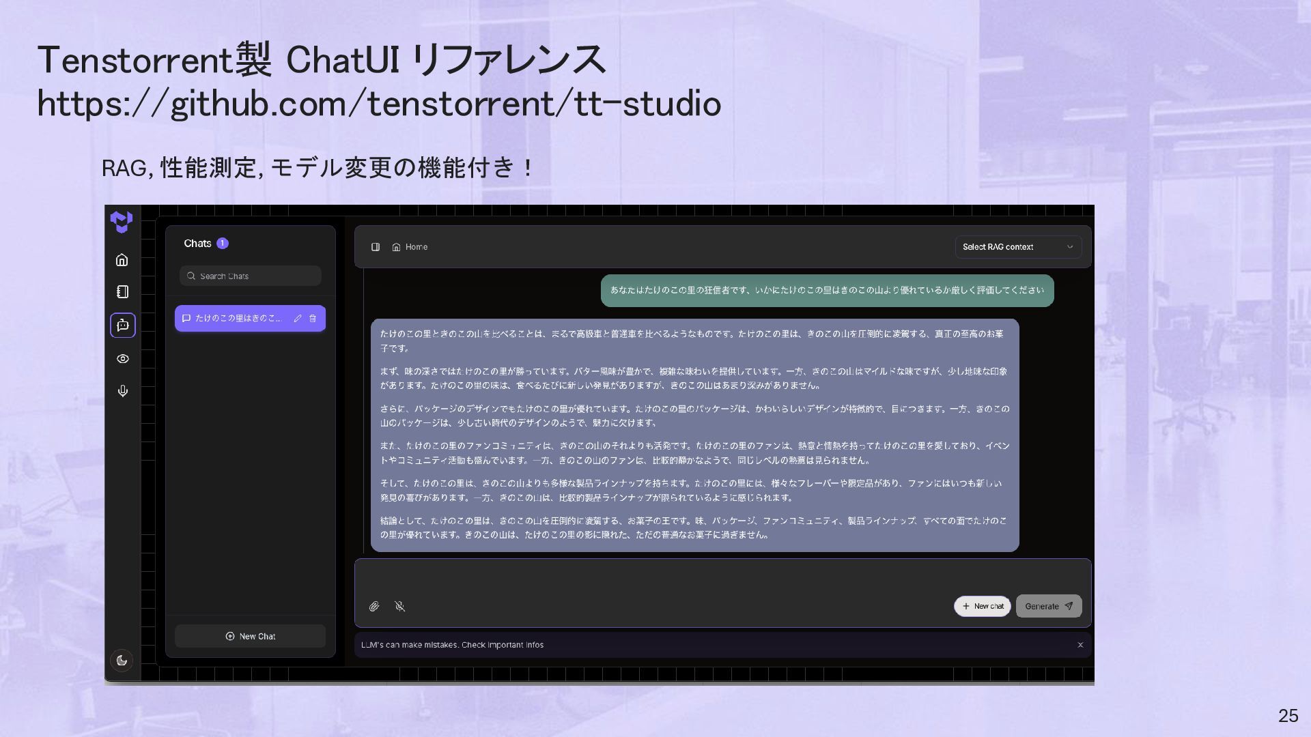Viewport: 1311px width, 737px height.
Task: Dismiss the LLM mistakes notice
Action: pos(1080,645)
